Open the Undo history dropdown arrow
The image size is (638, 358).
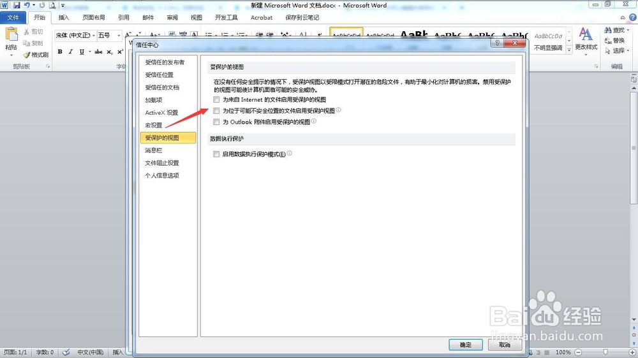coord(34,6)
